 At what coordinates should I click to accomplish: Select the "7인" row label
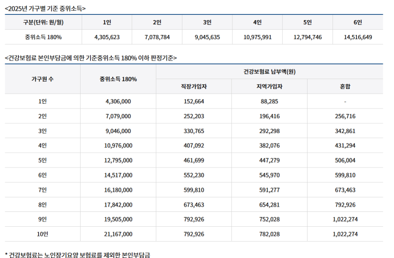click(x=42, y=190)
